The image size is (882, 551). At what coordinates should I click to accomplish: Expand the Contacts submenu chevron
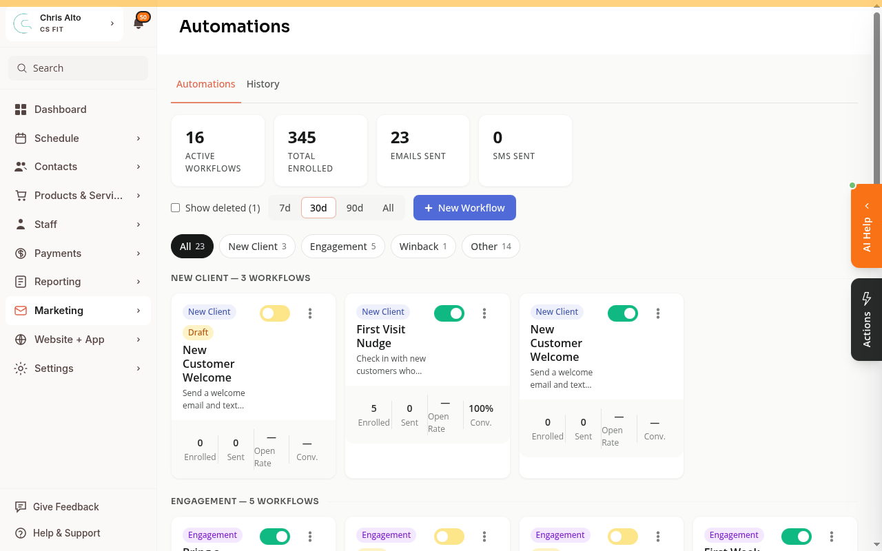[x=139, y=167]
